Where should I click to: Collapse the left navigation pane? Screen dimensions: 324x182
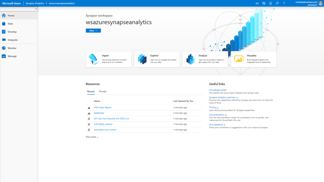[36, 9]
